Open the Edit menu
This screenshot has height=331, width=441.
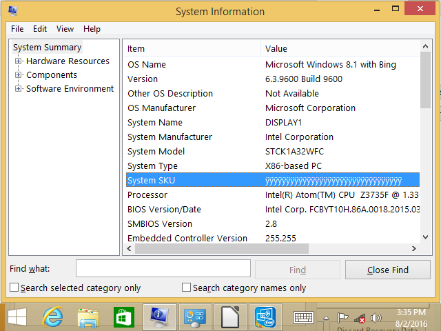[x=40, y=29]
